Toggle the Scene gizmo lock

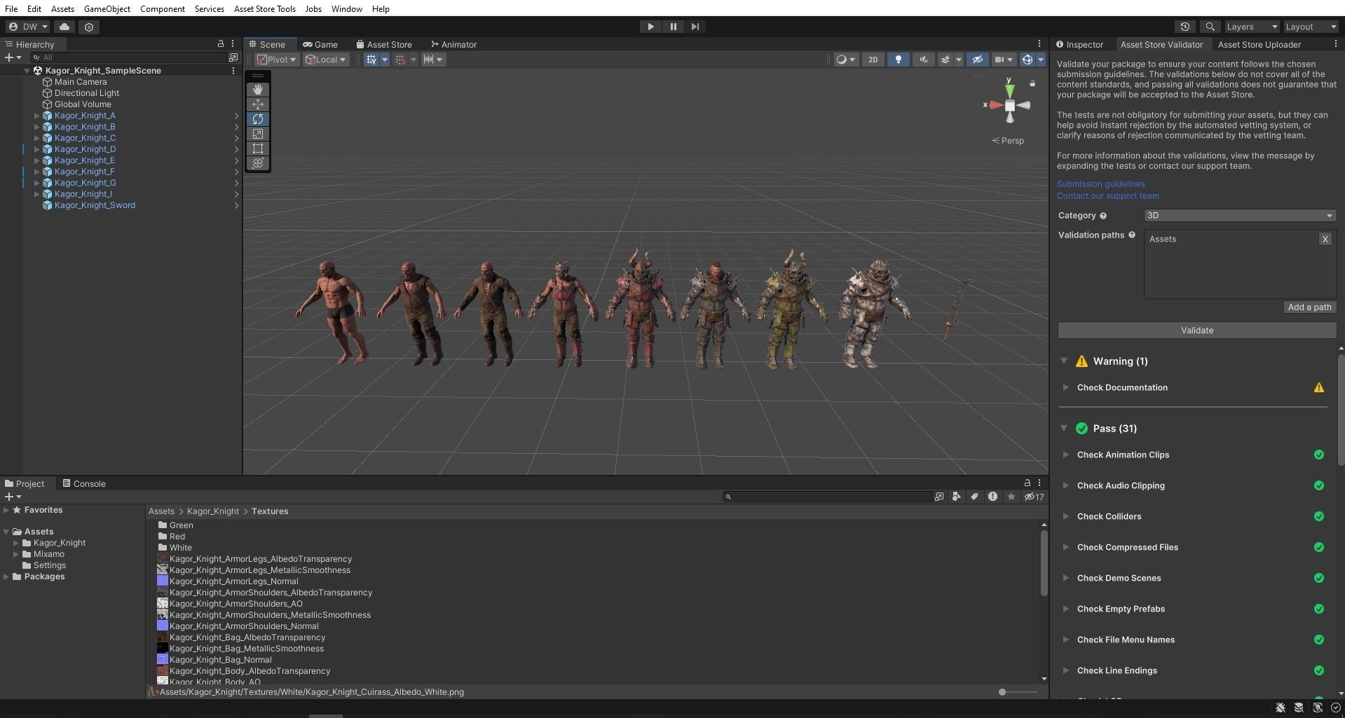(1032, 83)
